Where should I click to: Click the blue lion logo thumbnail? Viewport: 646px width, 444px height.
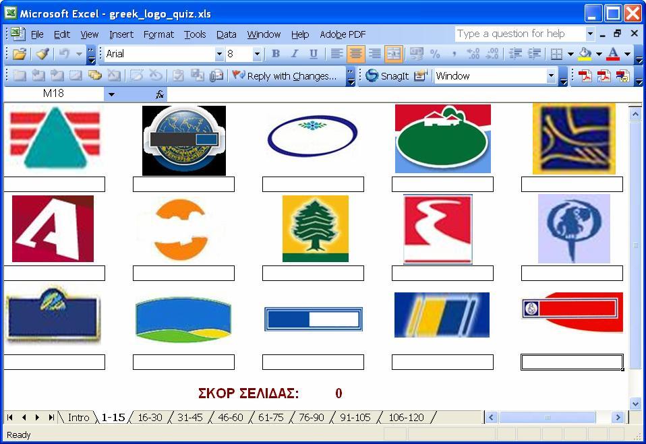pos(574,228)
